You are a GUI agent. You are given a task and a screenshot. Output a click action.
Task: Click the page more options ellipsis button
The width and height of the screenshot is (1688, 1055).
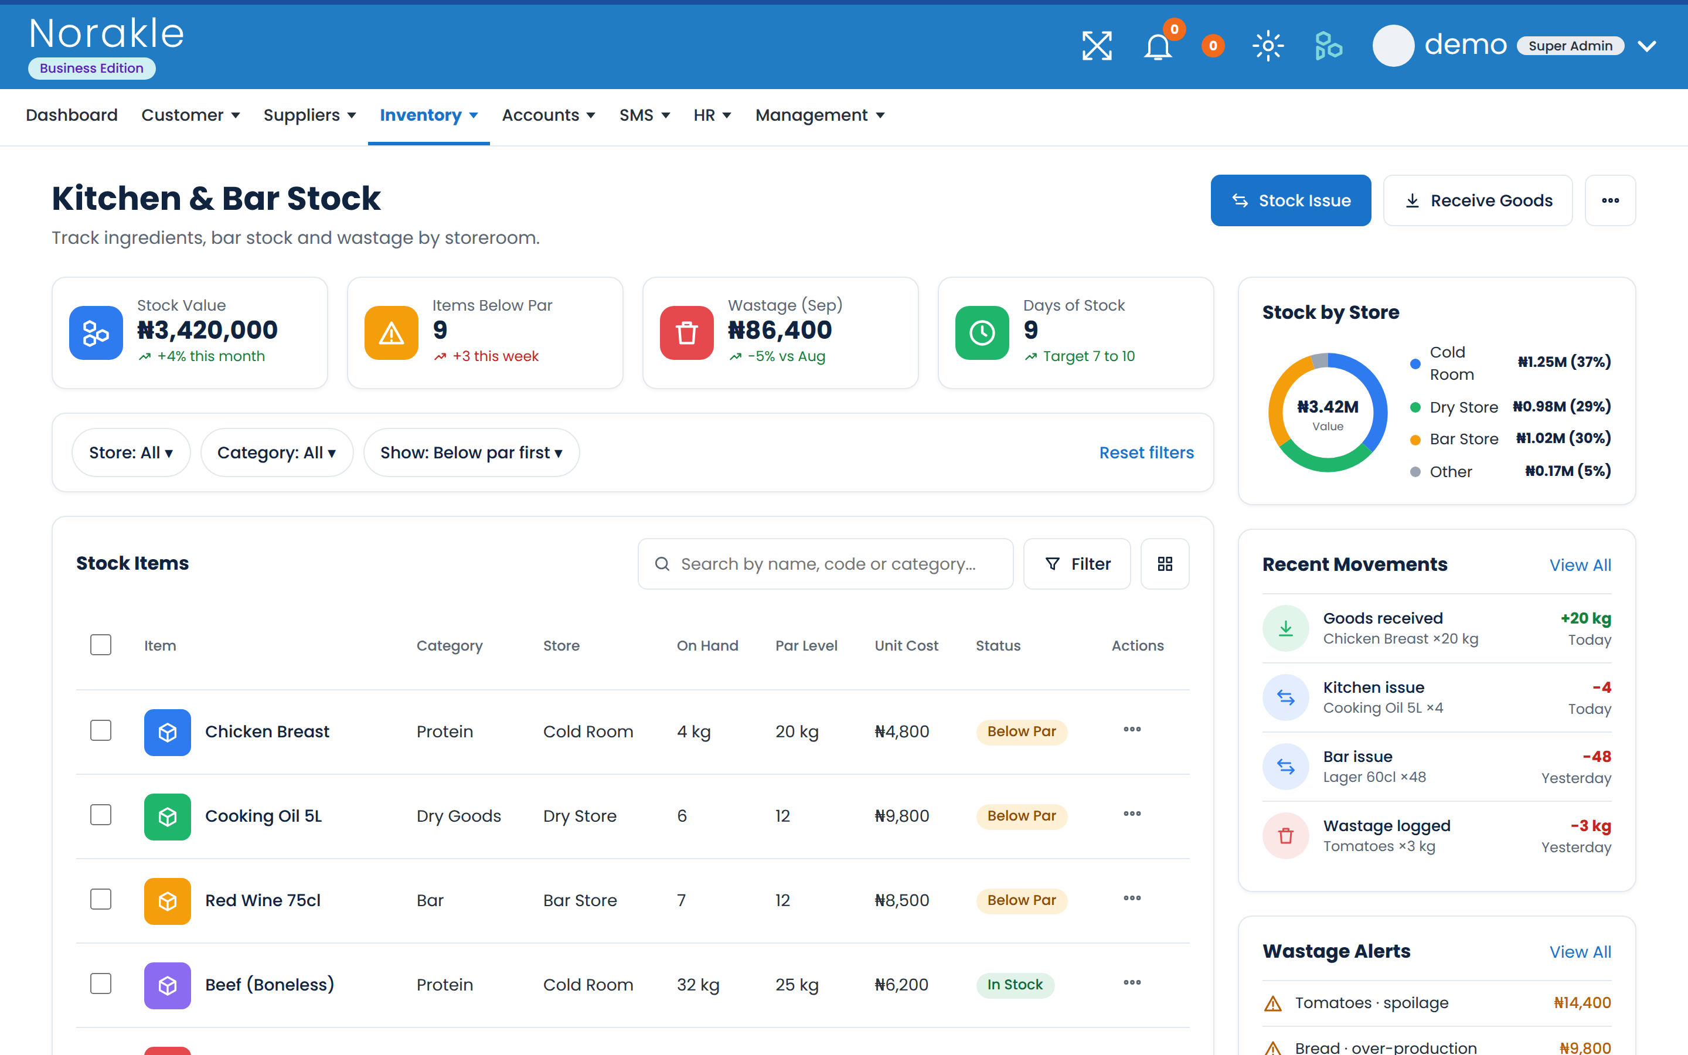(1610, 200)
